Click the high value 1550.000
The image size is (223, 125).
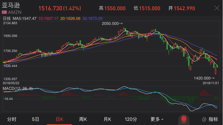[x=115, y=8]
